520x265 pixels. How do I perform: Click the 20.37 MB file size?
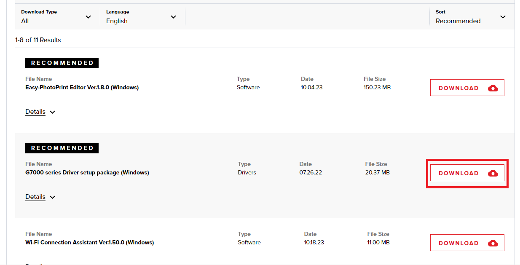tap(378, 173)
